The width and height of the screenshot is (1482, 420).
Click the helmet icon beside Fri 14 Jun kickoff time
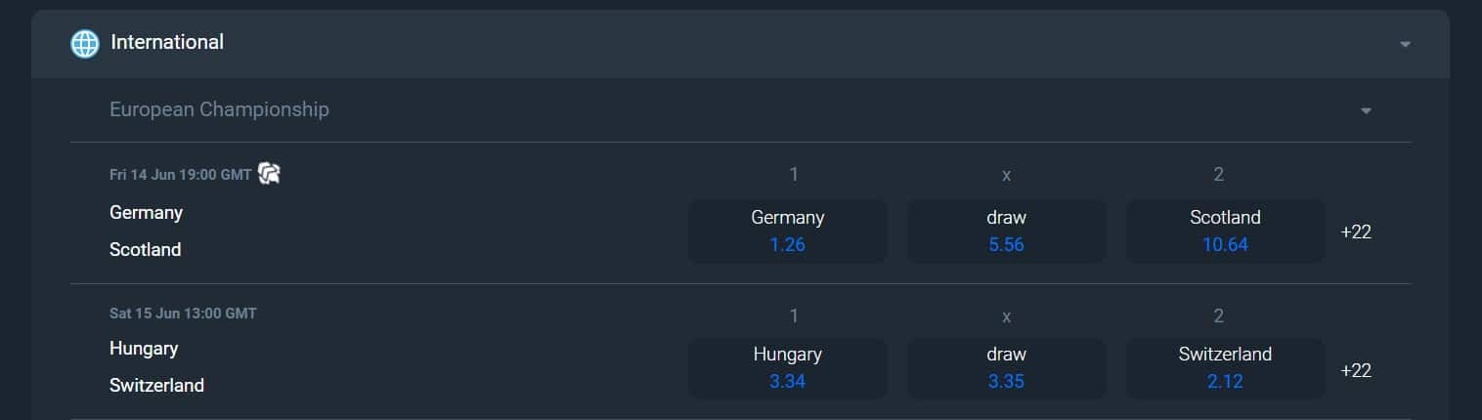[x=269, y=174]
